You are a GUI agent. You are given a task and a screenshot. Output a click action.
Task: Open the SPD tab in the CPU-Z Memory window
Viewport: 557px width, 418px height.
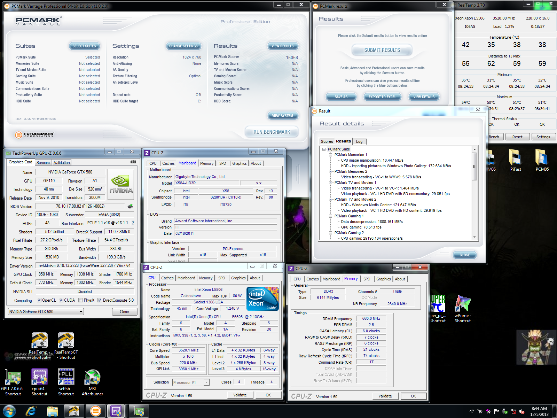click(x=367, y=279)
